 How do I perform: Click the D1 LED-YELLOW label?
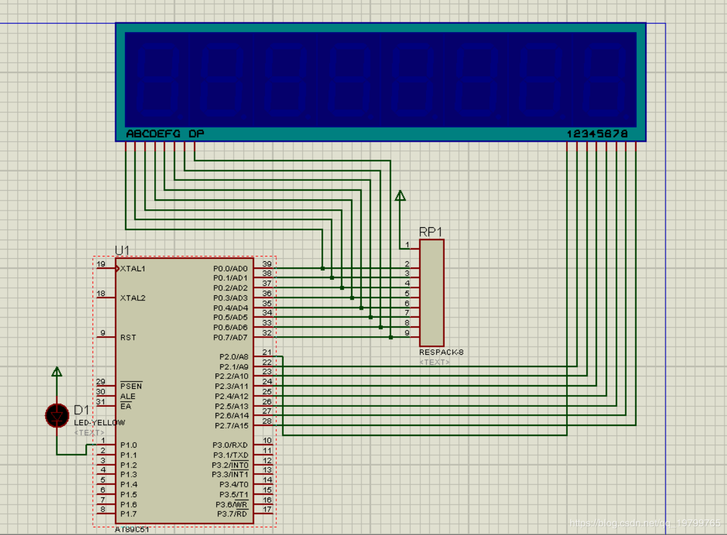99,422
